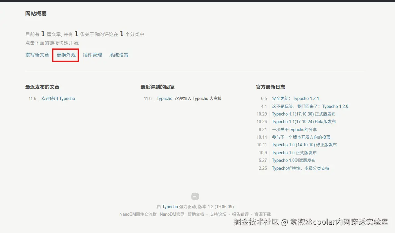Open Typecho 1.0 正式版发布 entry
Screen dimensions: 395x233
point(294,153)
